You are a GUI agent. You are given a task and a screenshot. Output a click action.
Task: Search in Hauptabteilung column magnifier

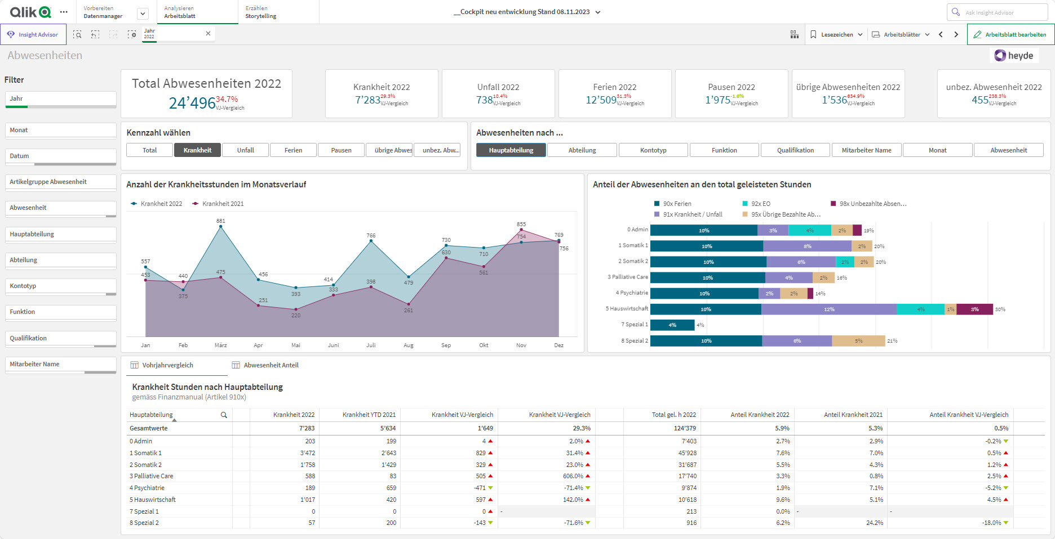click(x=224, y=415)
